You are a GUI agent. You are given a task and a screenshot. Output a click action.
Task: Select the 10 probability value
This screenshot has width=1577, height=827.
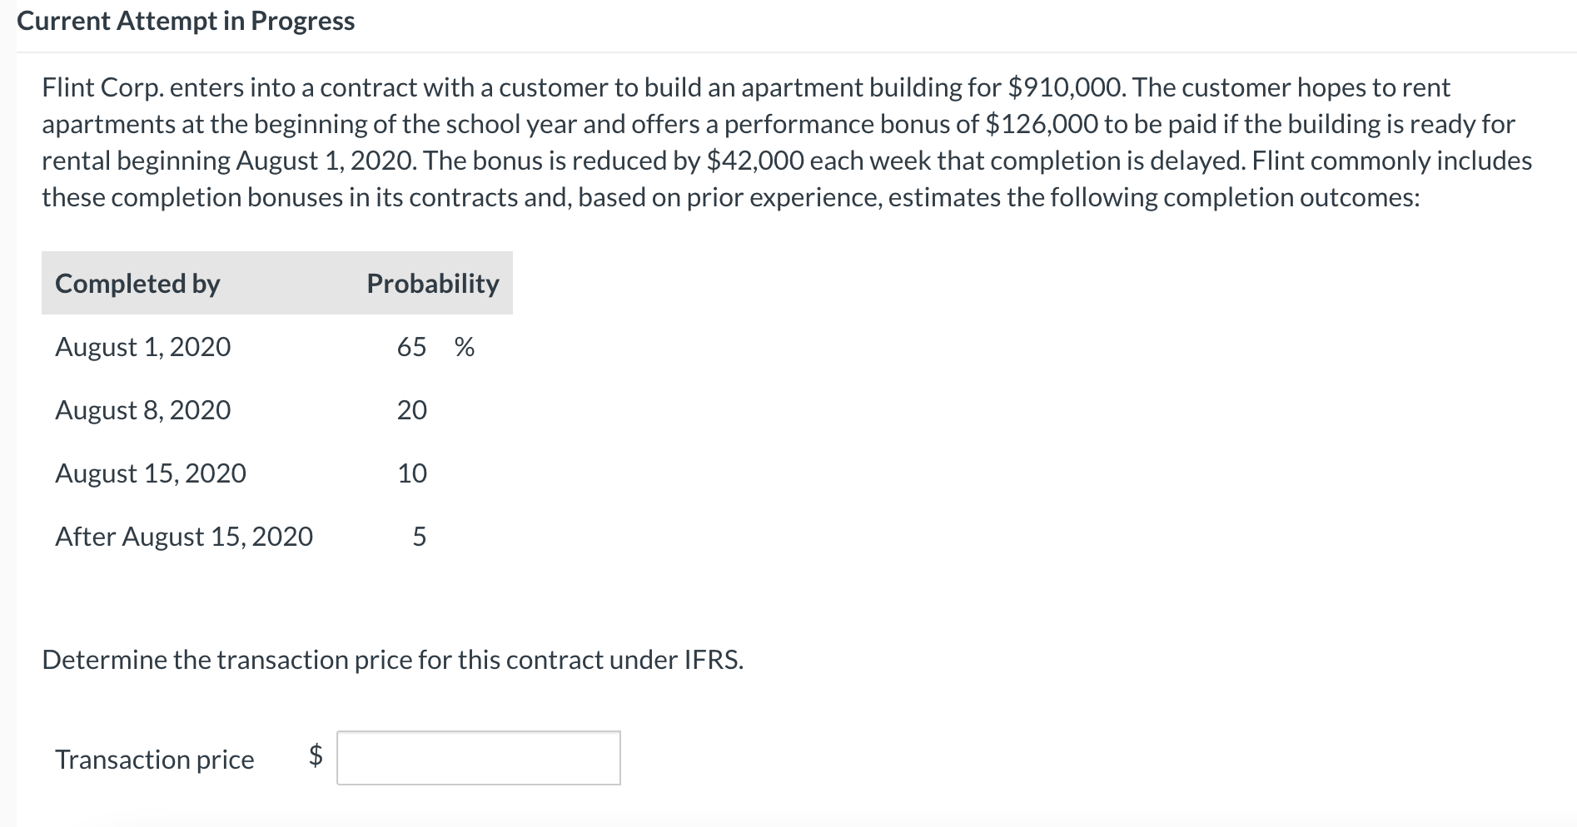(x=411, y=473)
